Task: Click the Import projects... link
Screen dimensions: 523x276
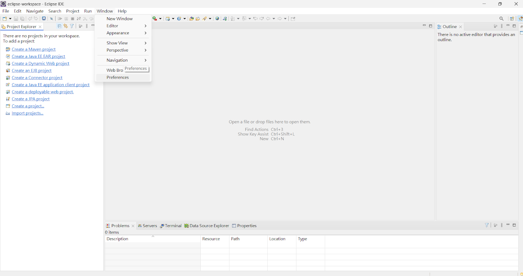Action: pos(27,113)
